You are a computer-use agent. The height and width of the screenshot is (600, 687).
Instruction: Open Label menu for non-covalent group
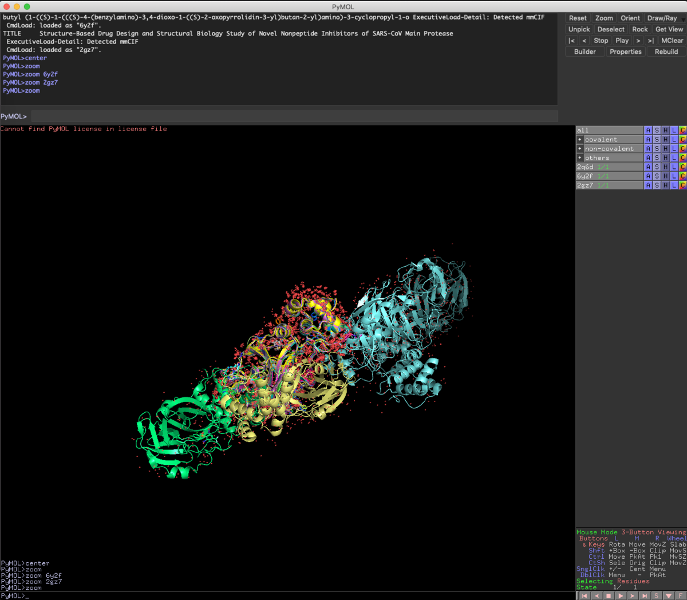point(674,149)
